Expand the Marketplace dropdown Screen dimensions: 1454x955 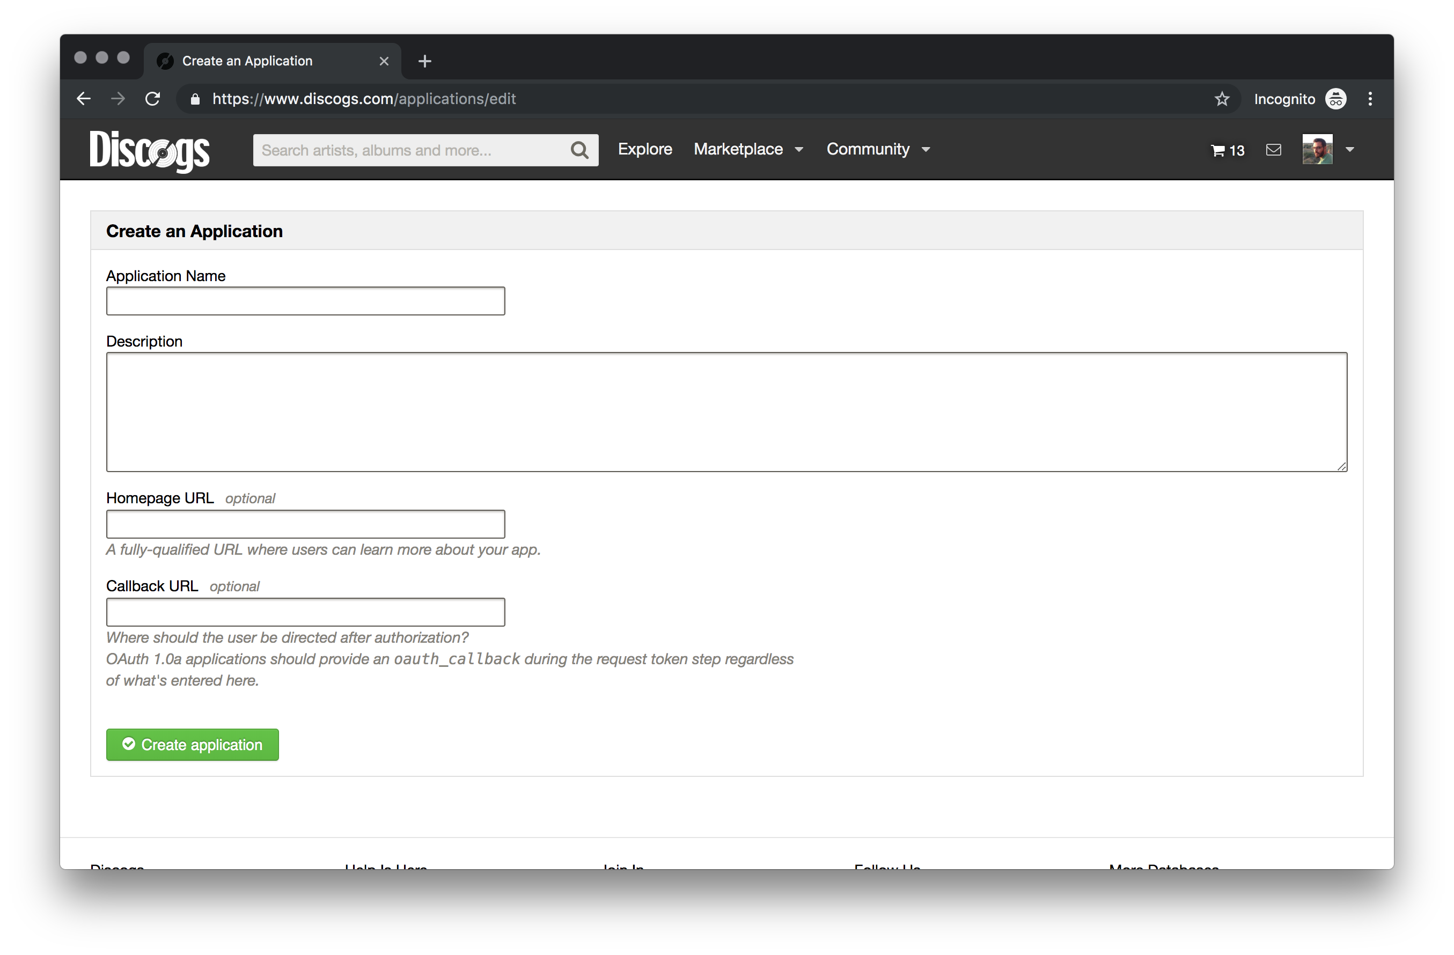[748, 149]
